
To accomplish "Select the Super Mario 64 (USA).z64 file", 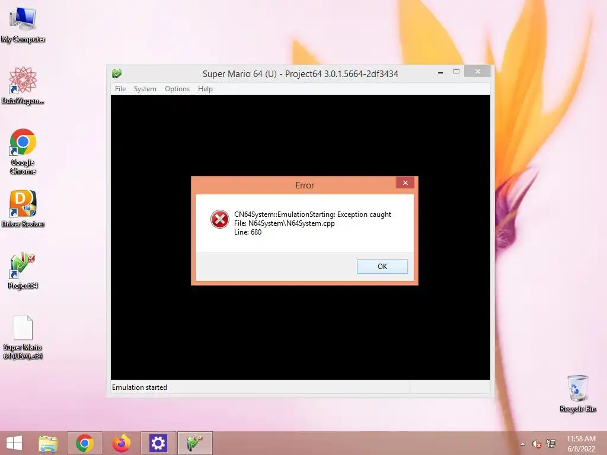I will point(23,337).
